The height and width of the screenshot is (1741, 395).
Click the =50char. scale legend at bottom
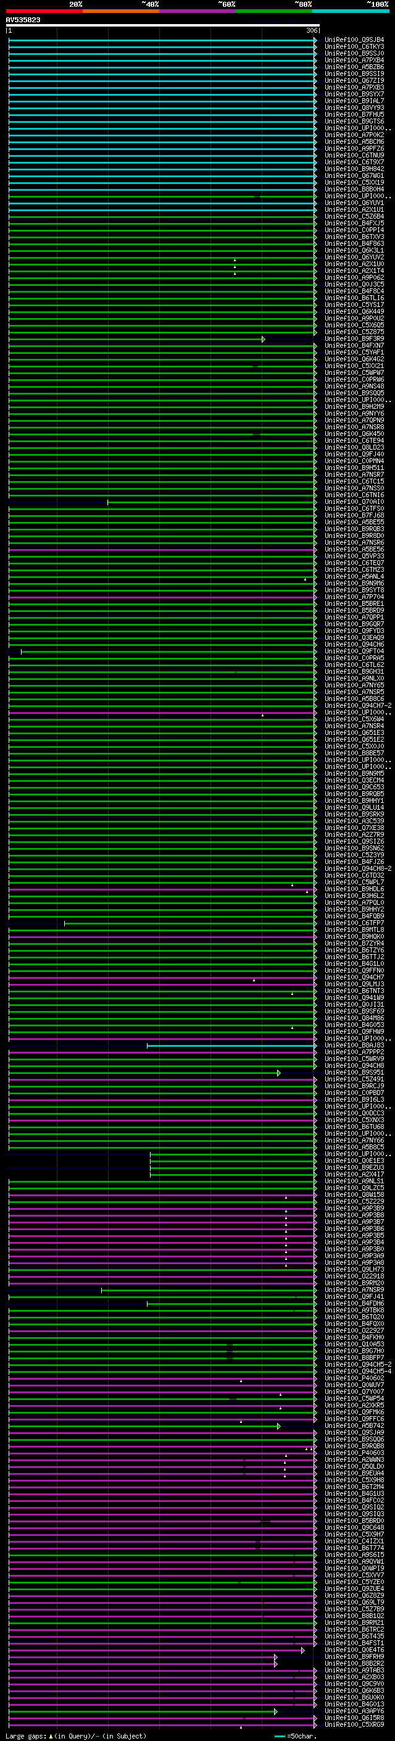point(296,1735)
